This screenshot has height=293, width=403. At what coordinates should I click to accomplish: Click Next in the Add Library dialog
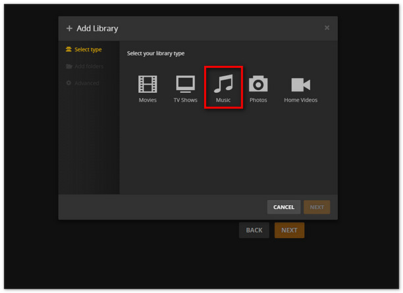(317, 207)
